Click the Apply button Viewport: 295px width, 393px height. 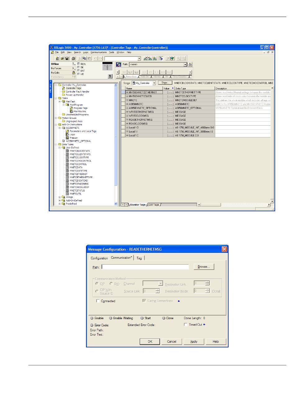194,342
